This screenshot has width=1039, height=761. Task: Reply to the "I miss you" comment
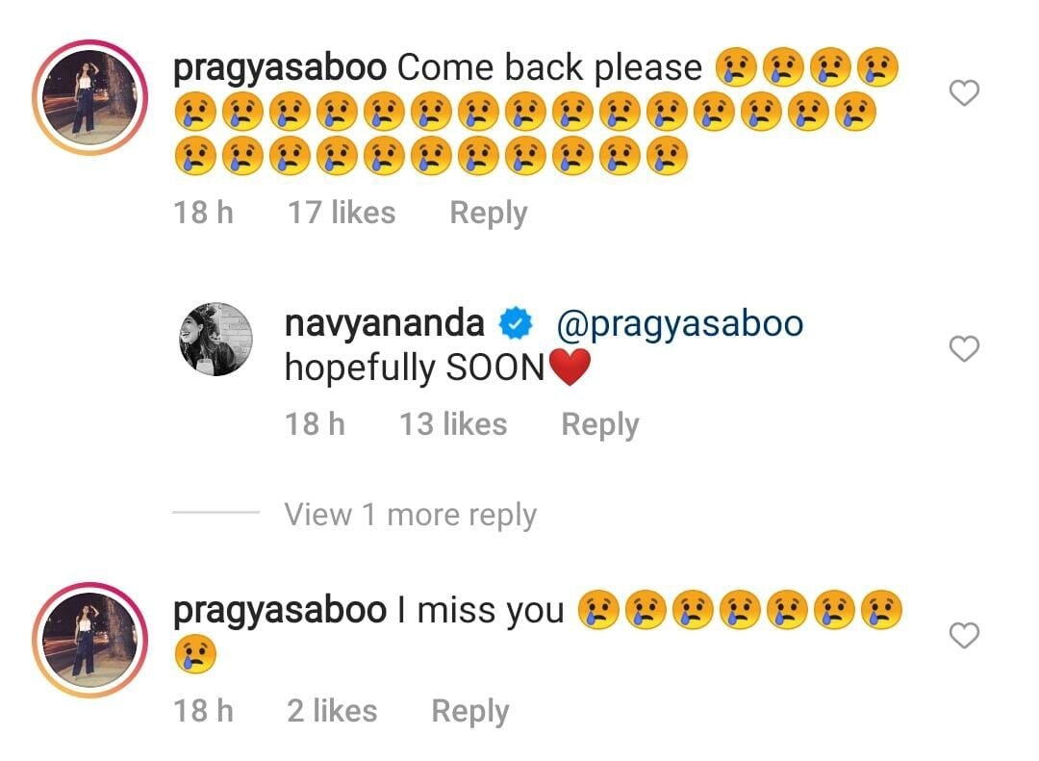tap(470, 712)
